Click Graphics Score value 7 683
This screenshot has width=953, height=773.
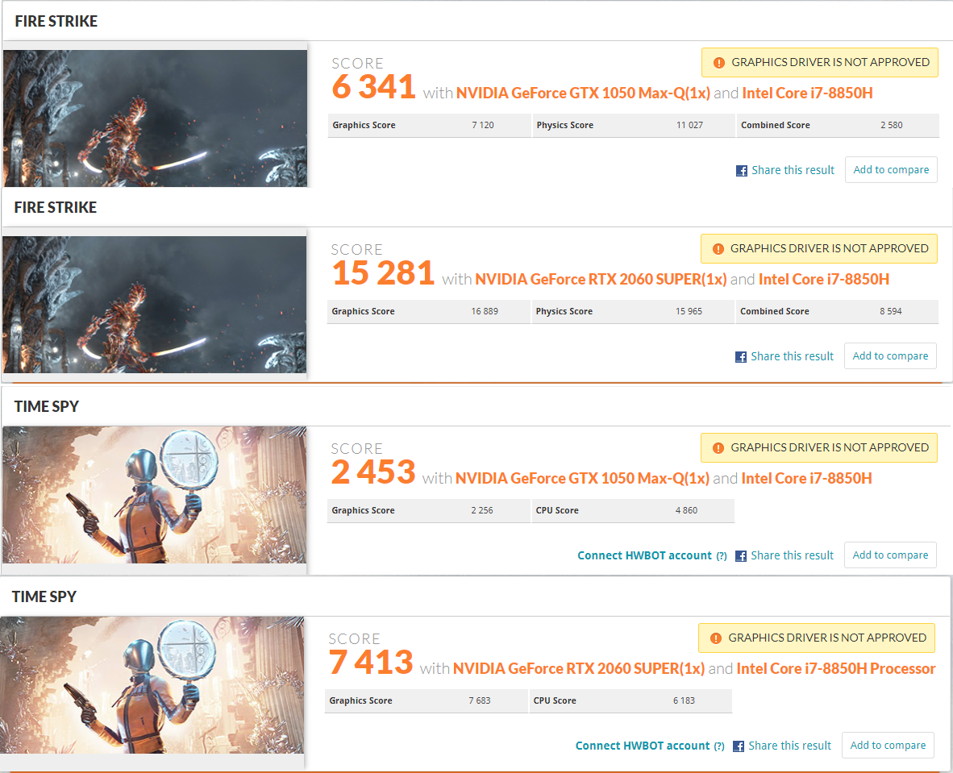[x=480, y=700]
